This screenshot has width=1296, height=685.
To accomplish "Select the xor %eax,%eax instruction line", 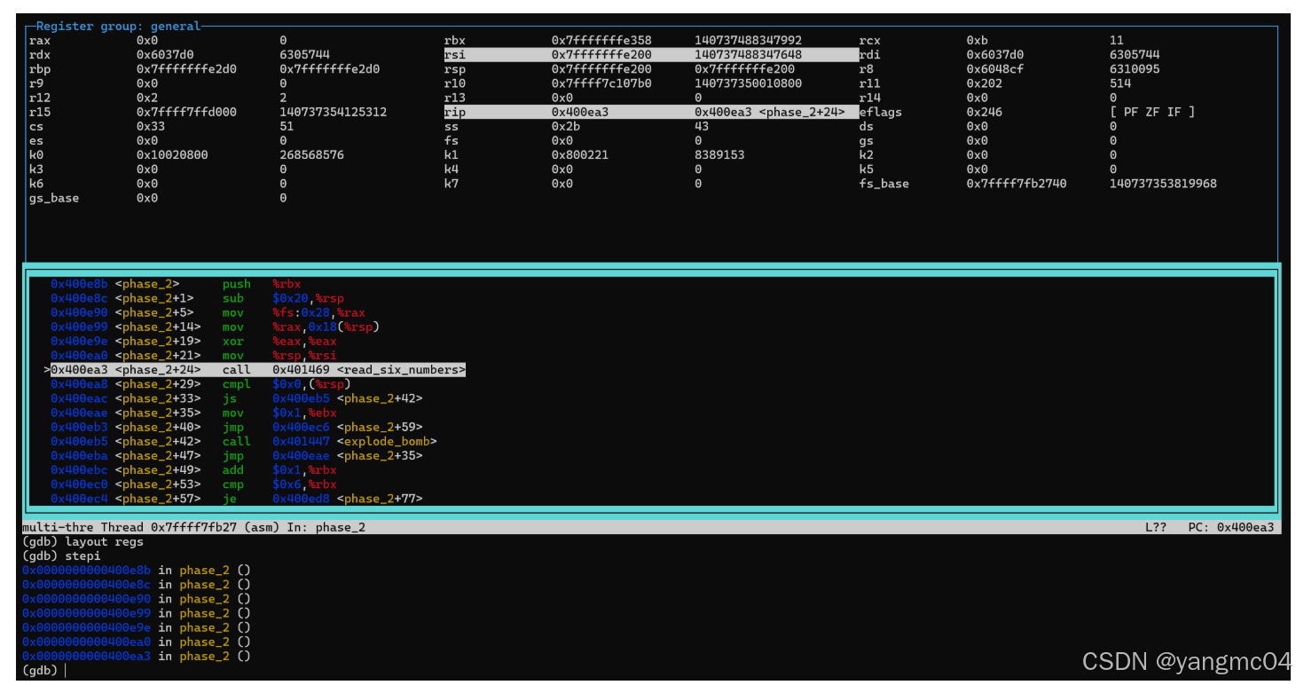I will (193, 341).
